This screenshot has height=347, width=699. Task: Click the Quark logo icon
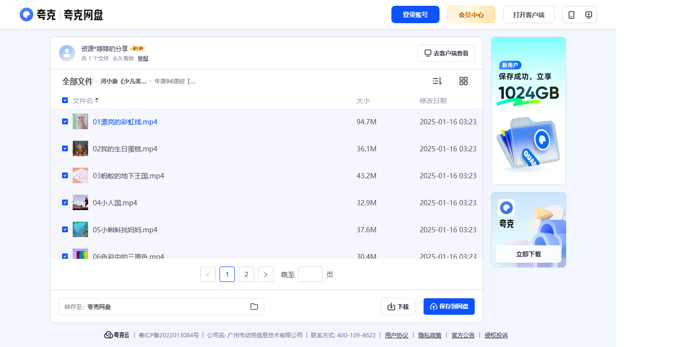(x=26, y=14)
